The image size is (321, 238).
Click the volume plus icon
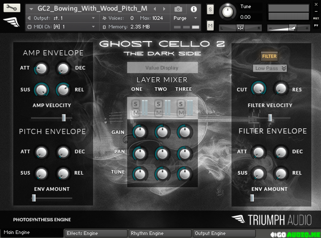tap(307, 28)
